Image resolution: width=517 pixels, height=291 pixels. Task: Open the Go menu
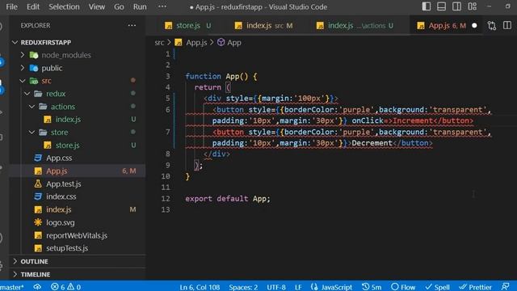pos(119,6)
